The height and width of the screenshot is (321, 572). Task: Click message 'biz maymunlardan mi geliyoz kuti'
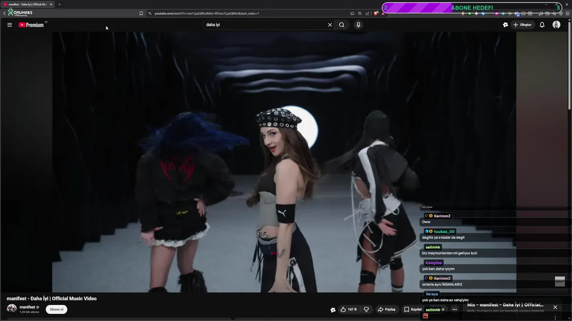coord(450,253)
